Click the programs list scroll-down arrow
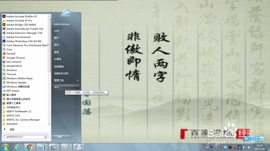This screenshot has height=151, width=270. tap(50, 124)
